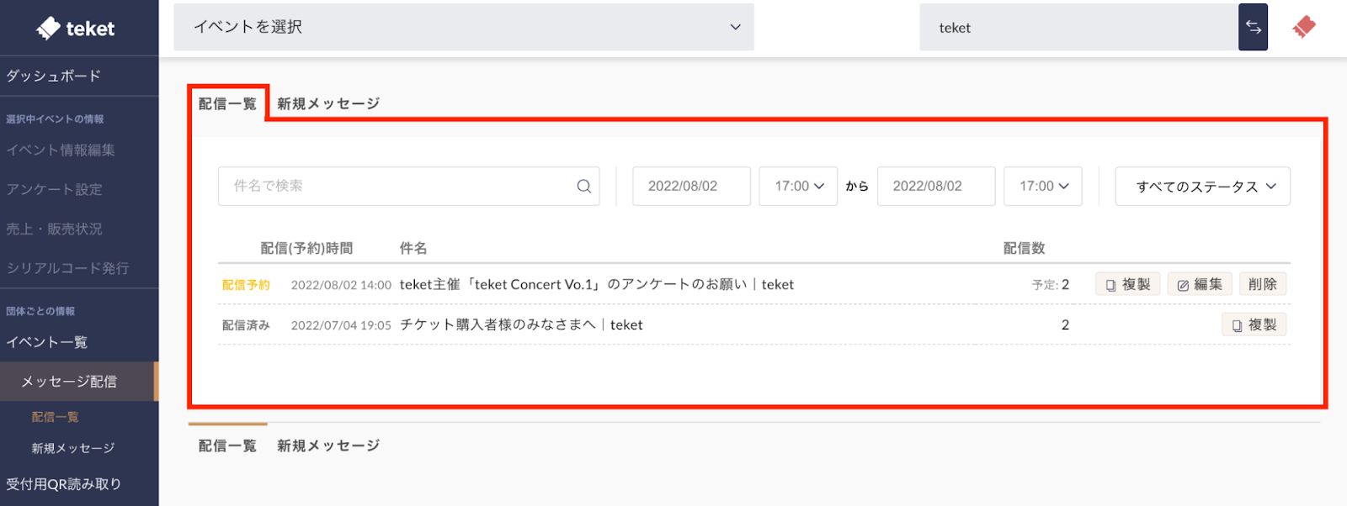Click the switch organization arrows icon
Screen dimensions: 1347x506
1253,27
